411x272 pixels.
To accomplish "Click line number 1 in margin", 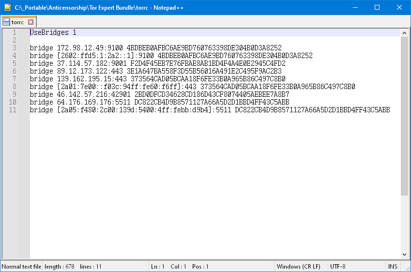I will (15, 32).
